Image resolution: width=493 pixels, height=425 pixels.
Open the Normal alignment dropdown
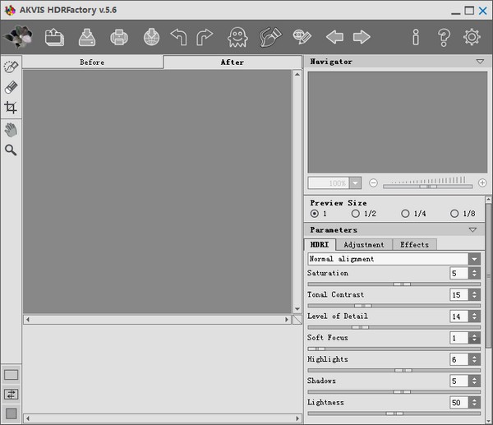click(394, 259)
